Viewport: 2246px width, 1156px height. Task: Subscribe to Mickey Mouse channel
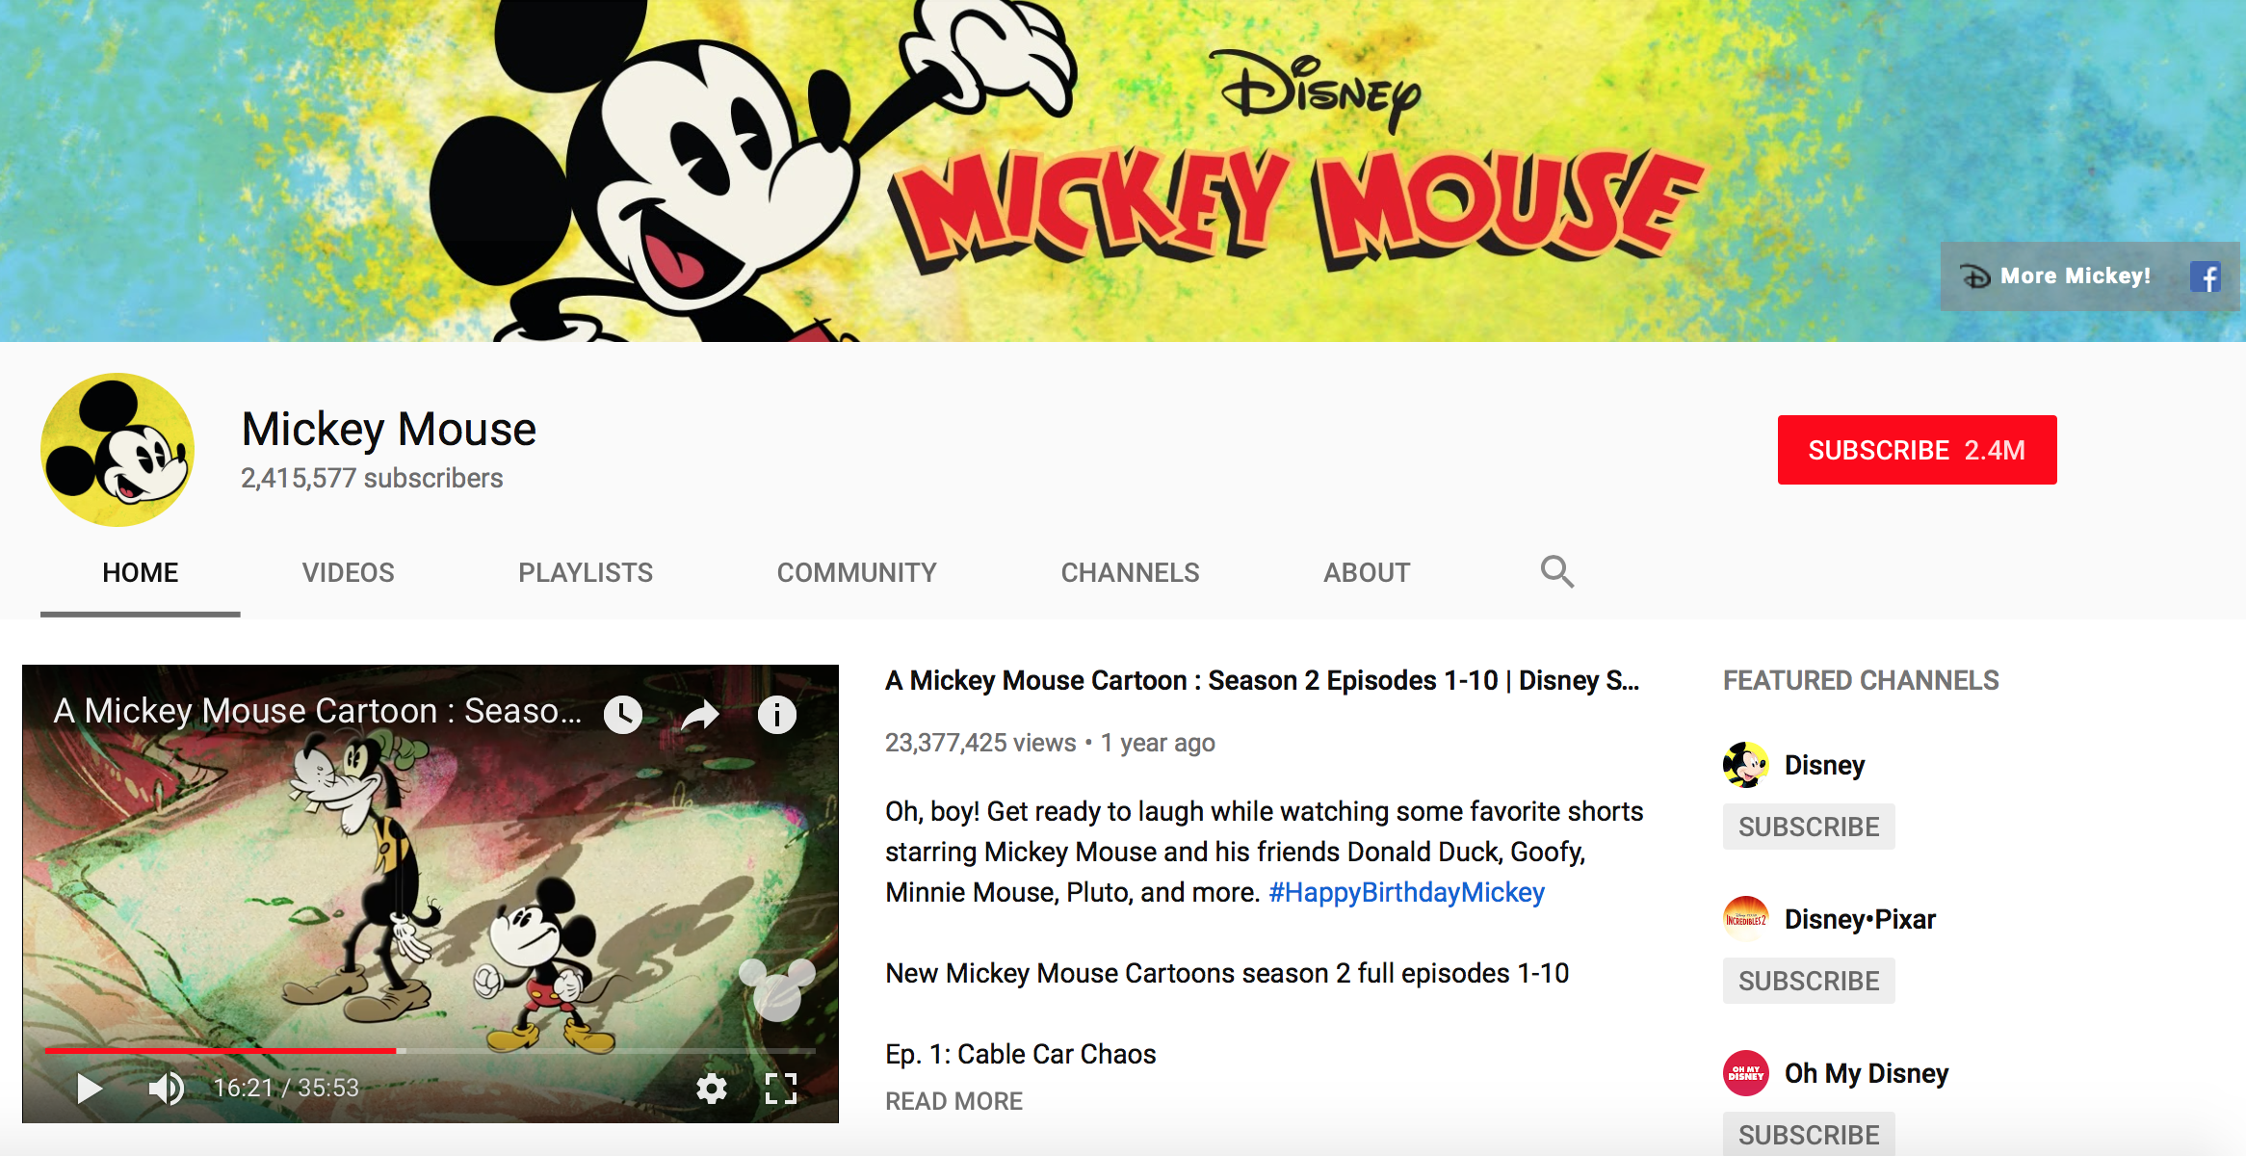[1917, 450]
